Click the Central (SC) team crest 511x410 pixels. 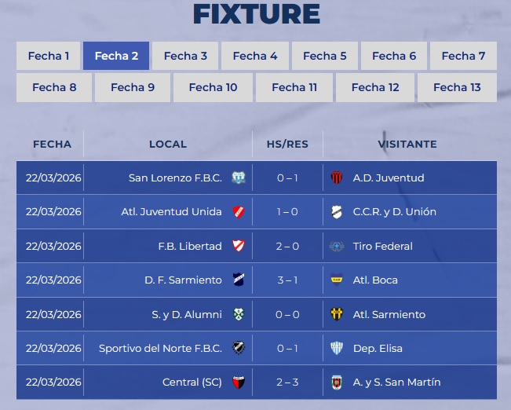[x=239, y=383]
